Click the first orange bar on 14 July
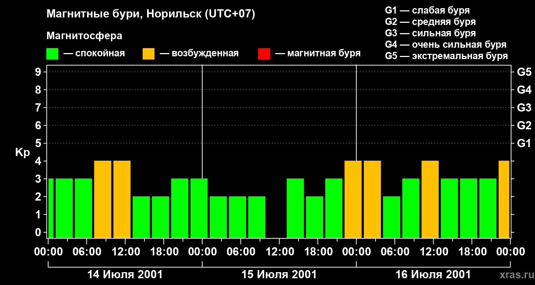This screenshot has height=285, width=535. point(103,199)
